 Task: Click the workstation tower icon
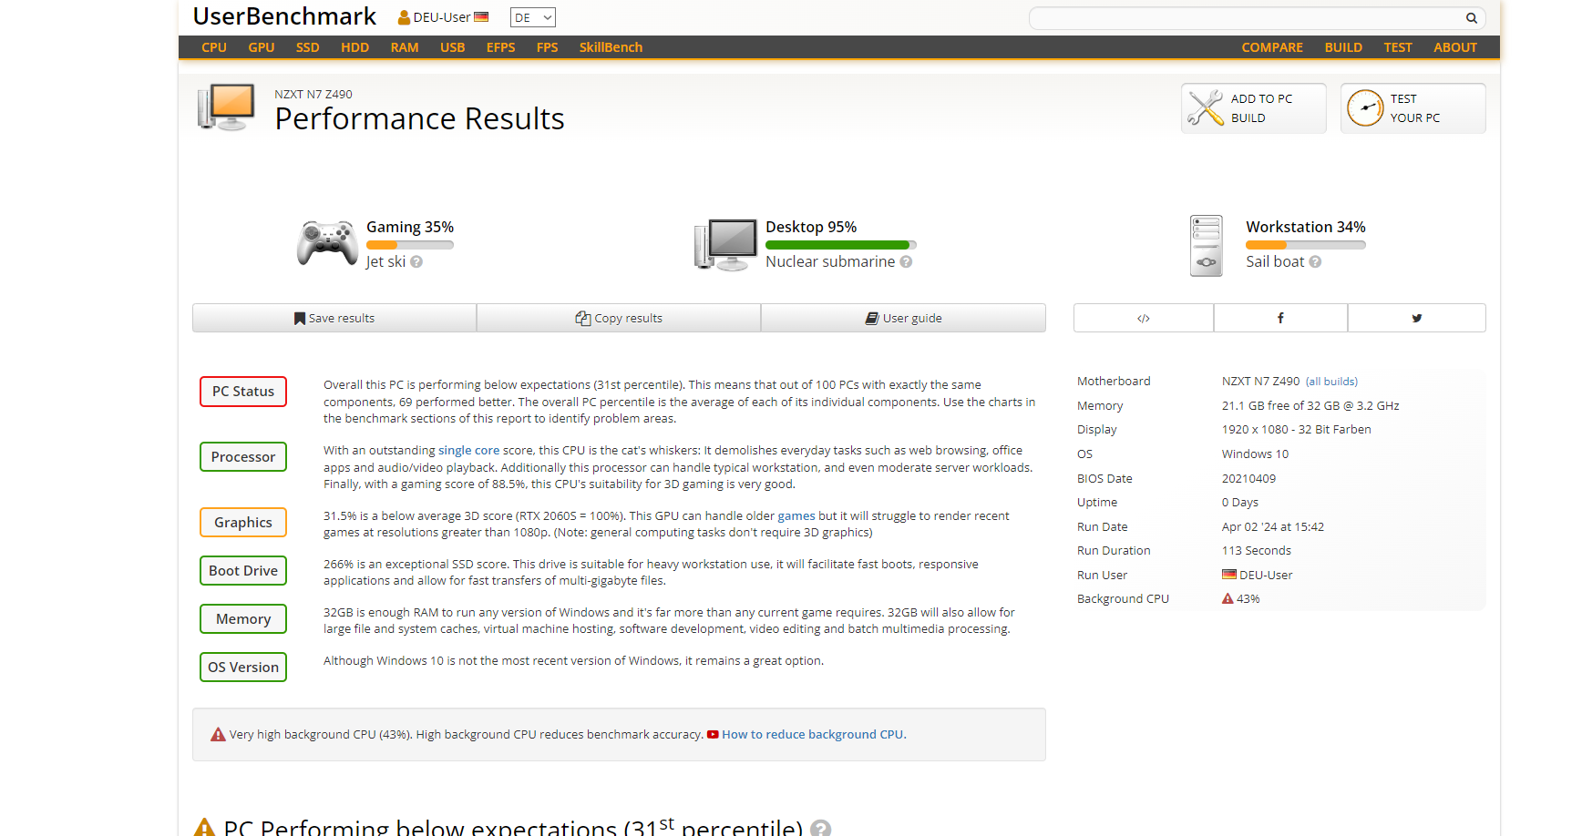1206,245
